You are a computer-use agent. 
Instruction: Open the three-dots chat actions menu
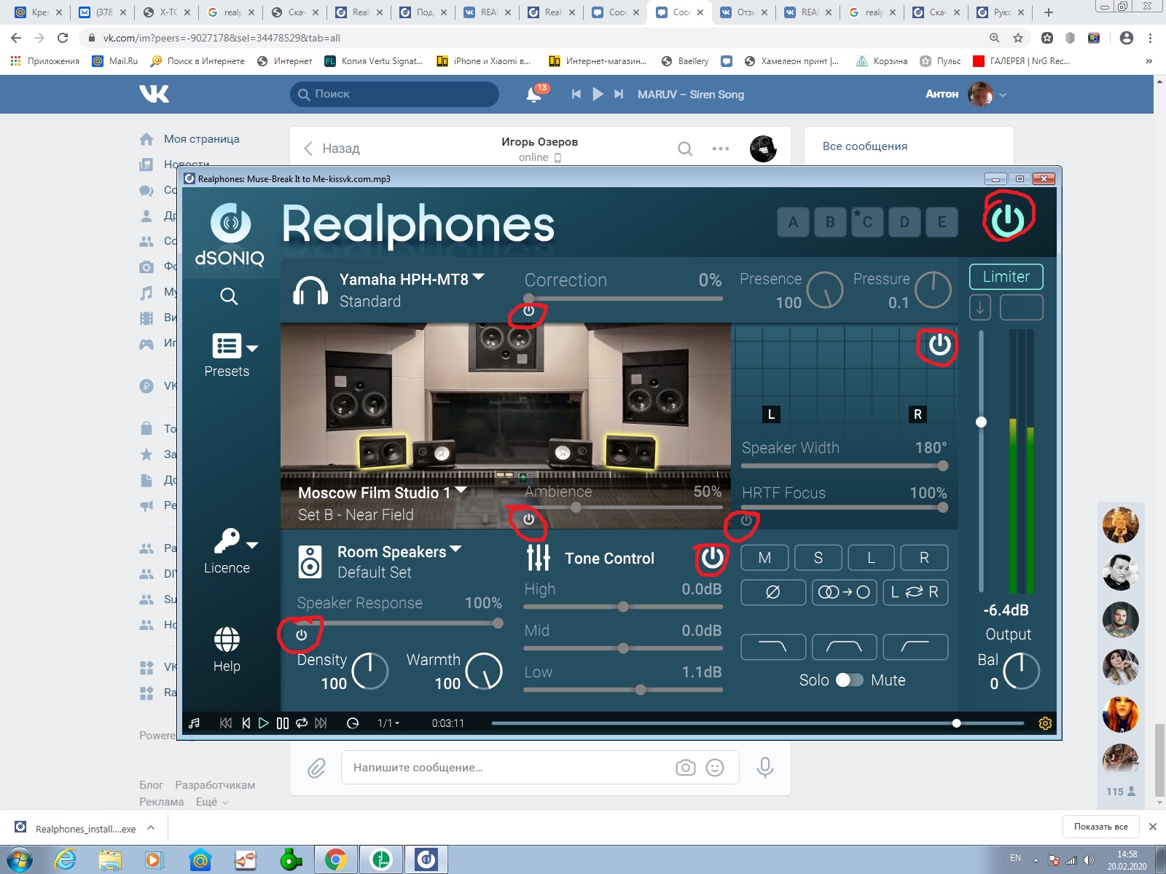coord(721,149)
